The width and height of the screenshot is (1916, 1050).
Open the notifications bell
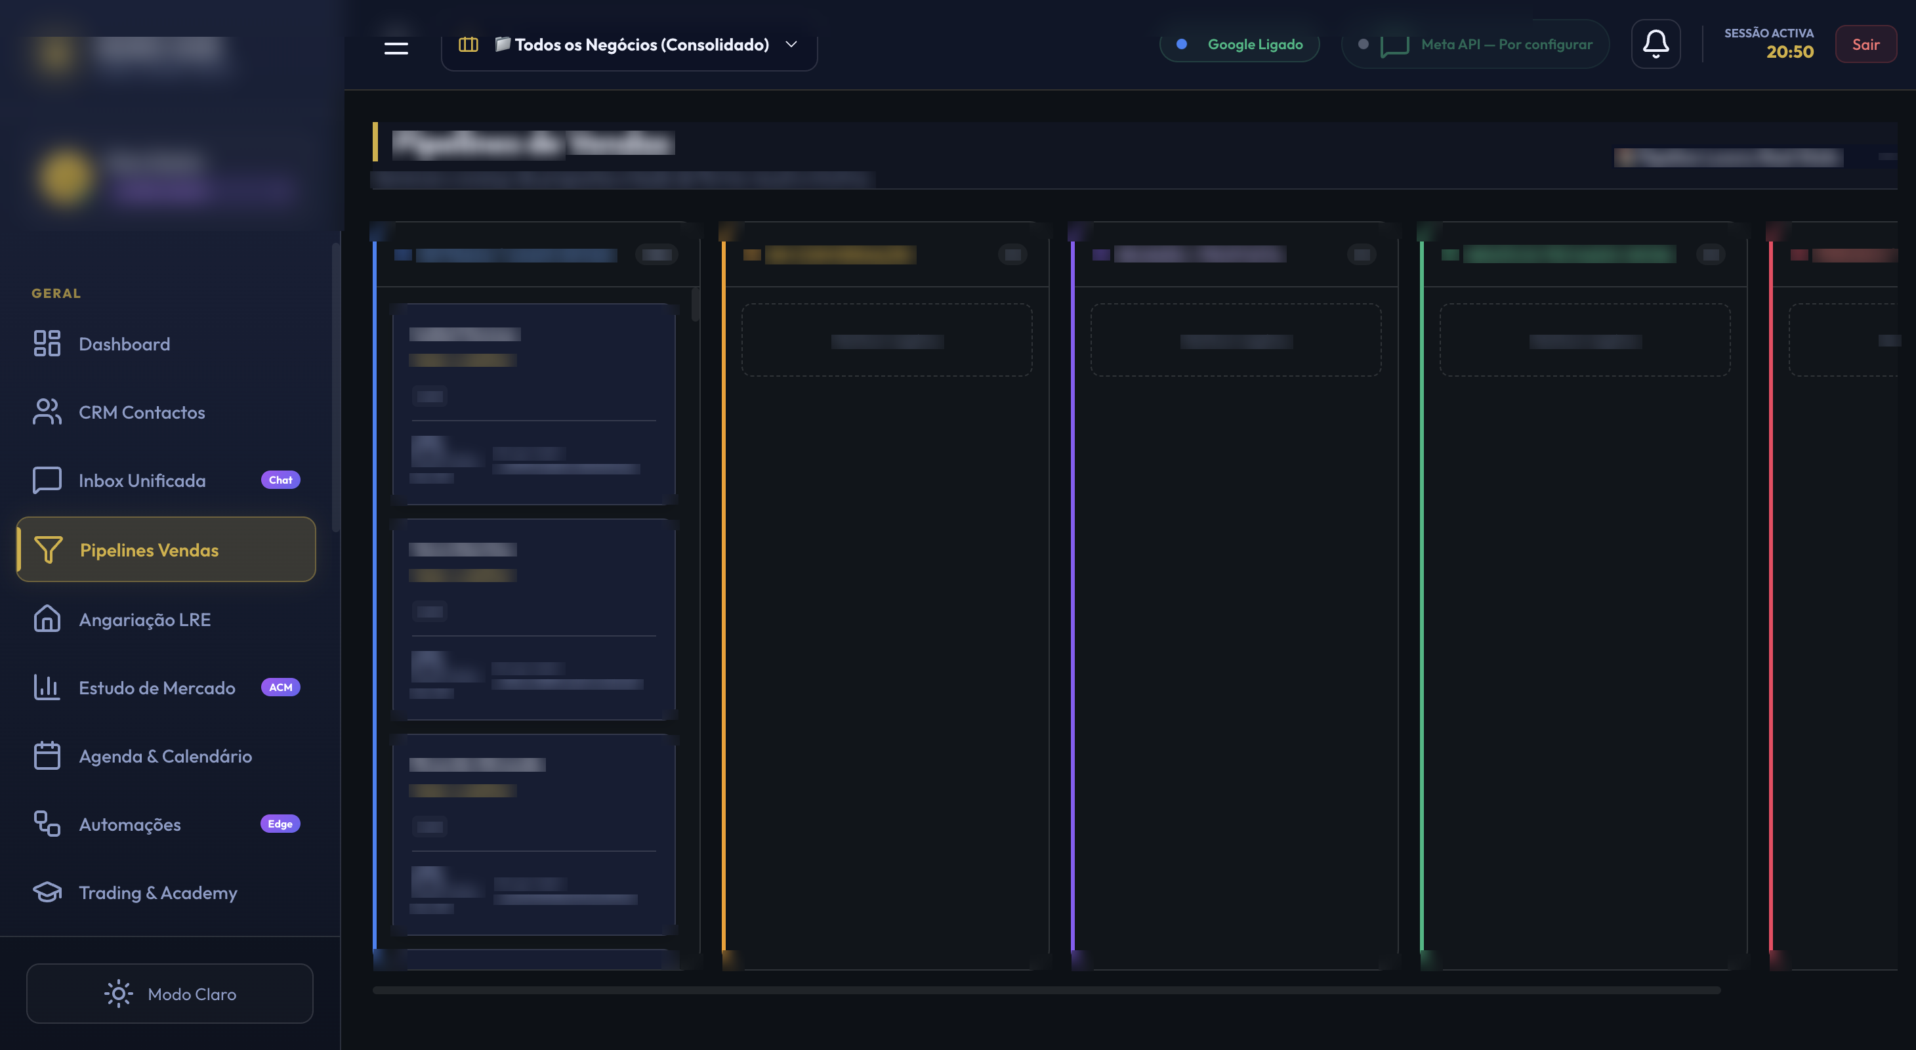click(1656, 44)
